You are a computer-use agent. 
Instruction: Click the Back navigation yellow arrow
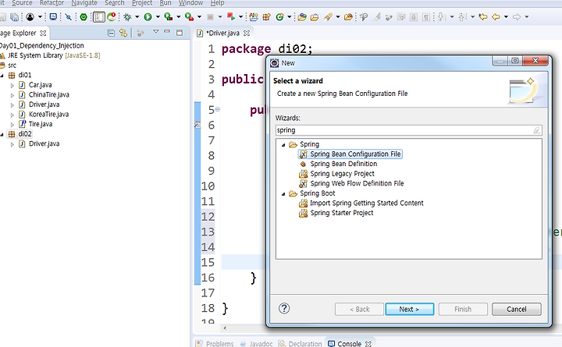click(x=496, y=17)
